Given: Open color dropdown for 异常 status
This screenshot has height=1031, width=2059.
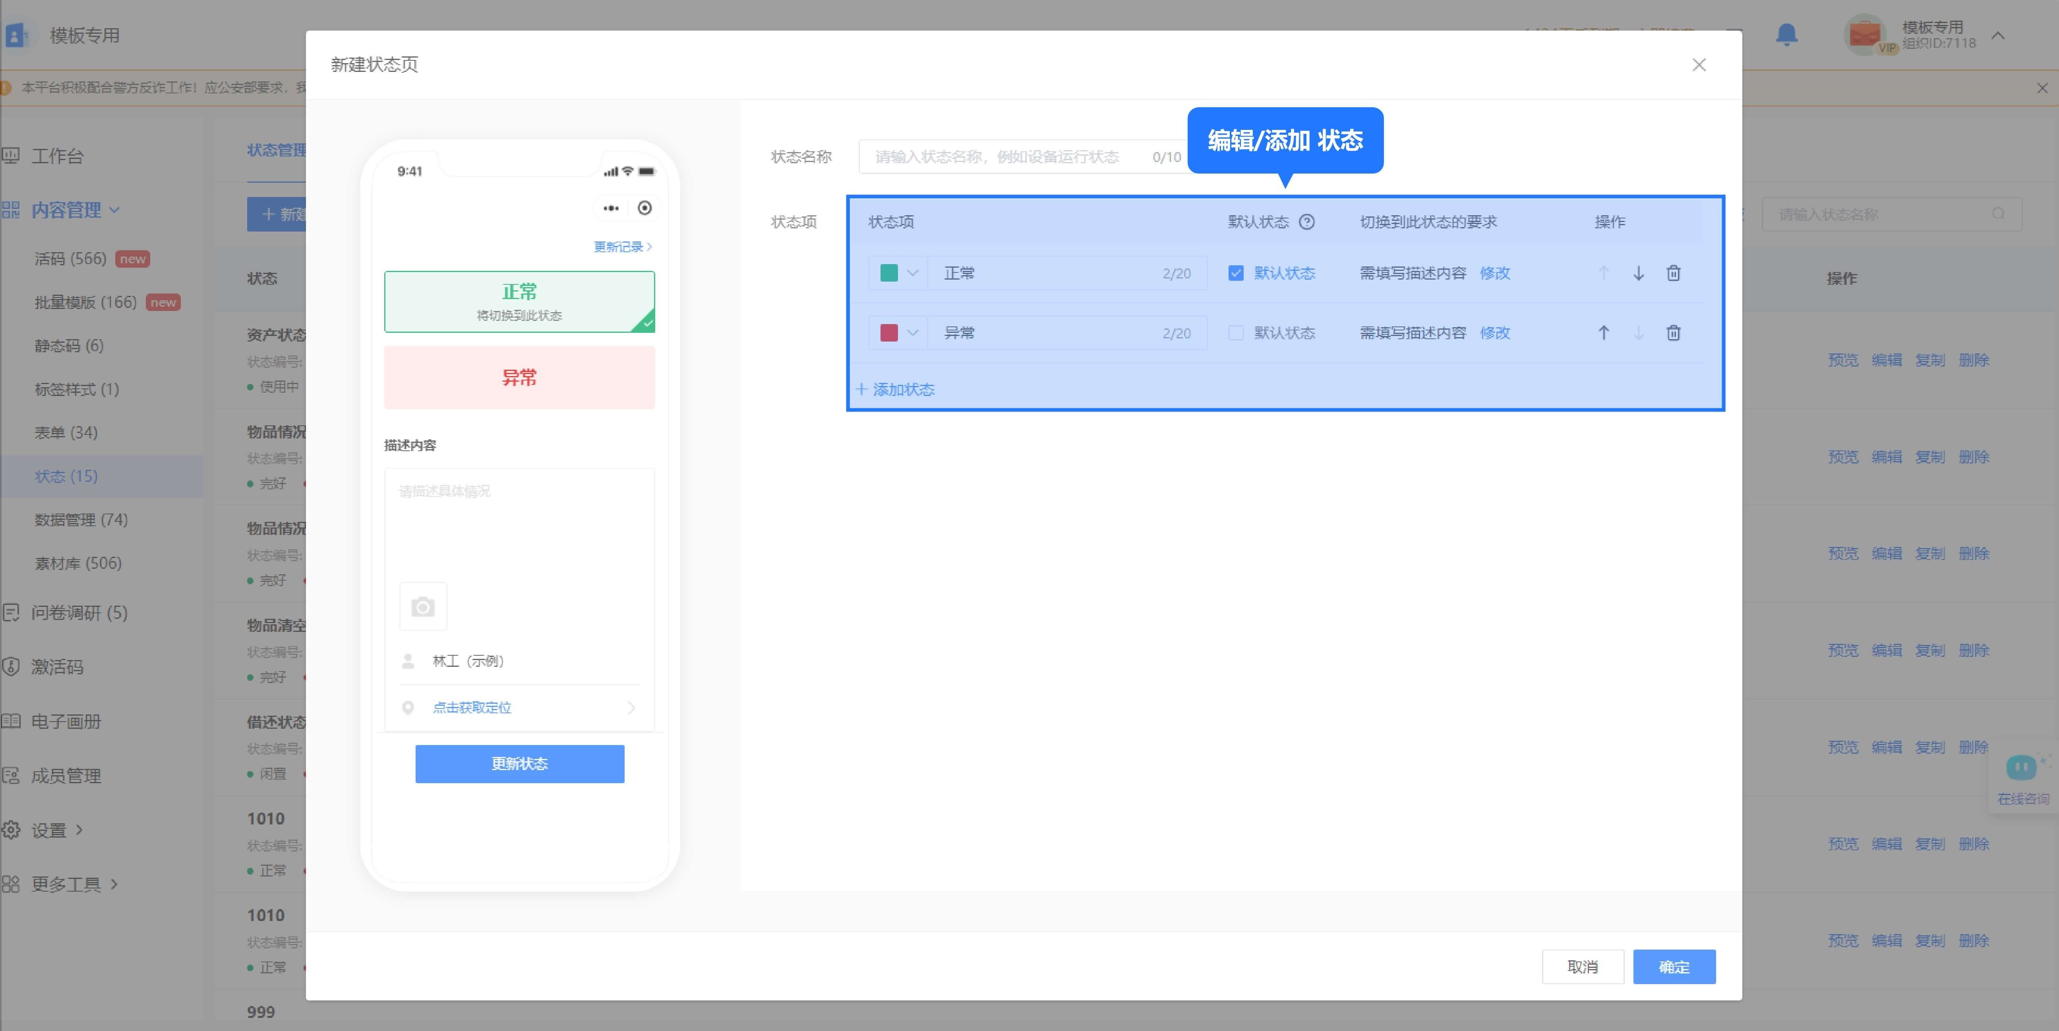Looking at the screenshot, I should click(912, 333).
